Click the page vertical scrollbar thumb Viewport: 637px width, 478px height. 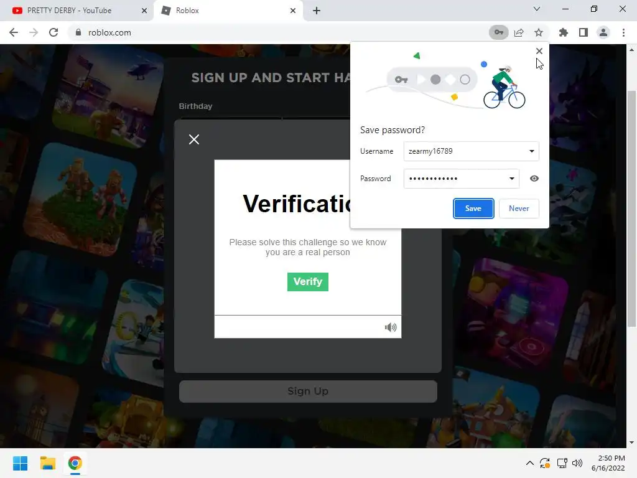(x=631, y=208)
